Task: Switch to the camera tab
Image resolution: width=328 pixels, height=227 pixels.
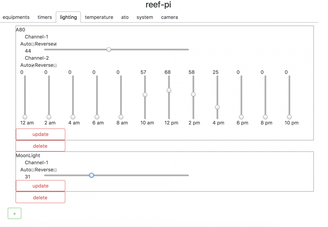Action: click(x=169, y=17)
